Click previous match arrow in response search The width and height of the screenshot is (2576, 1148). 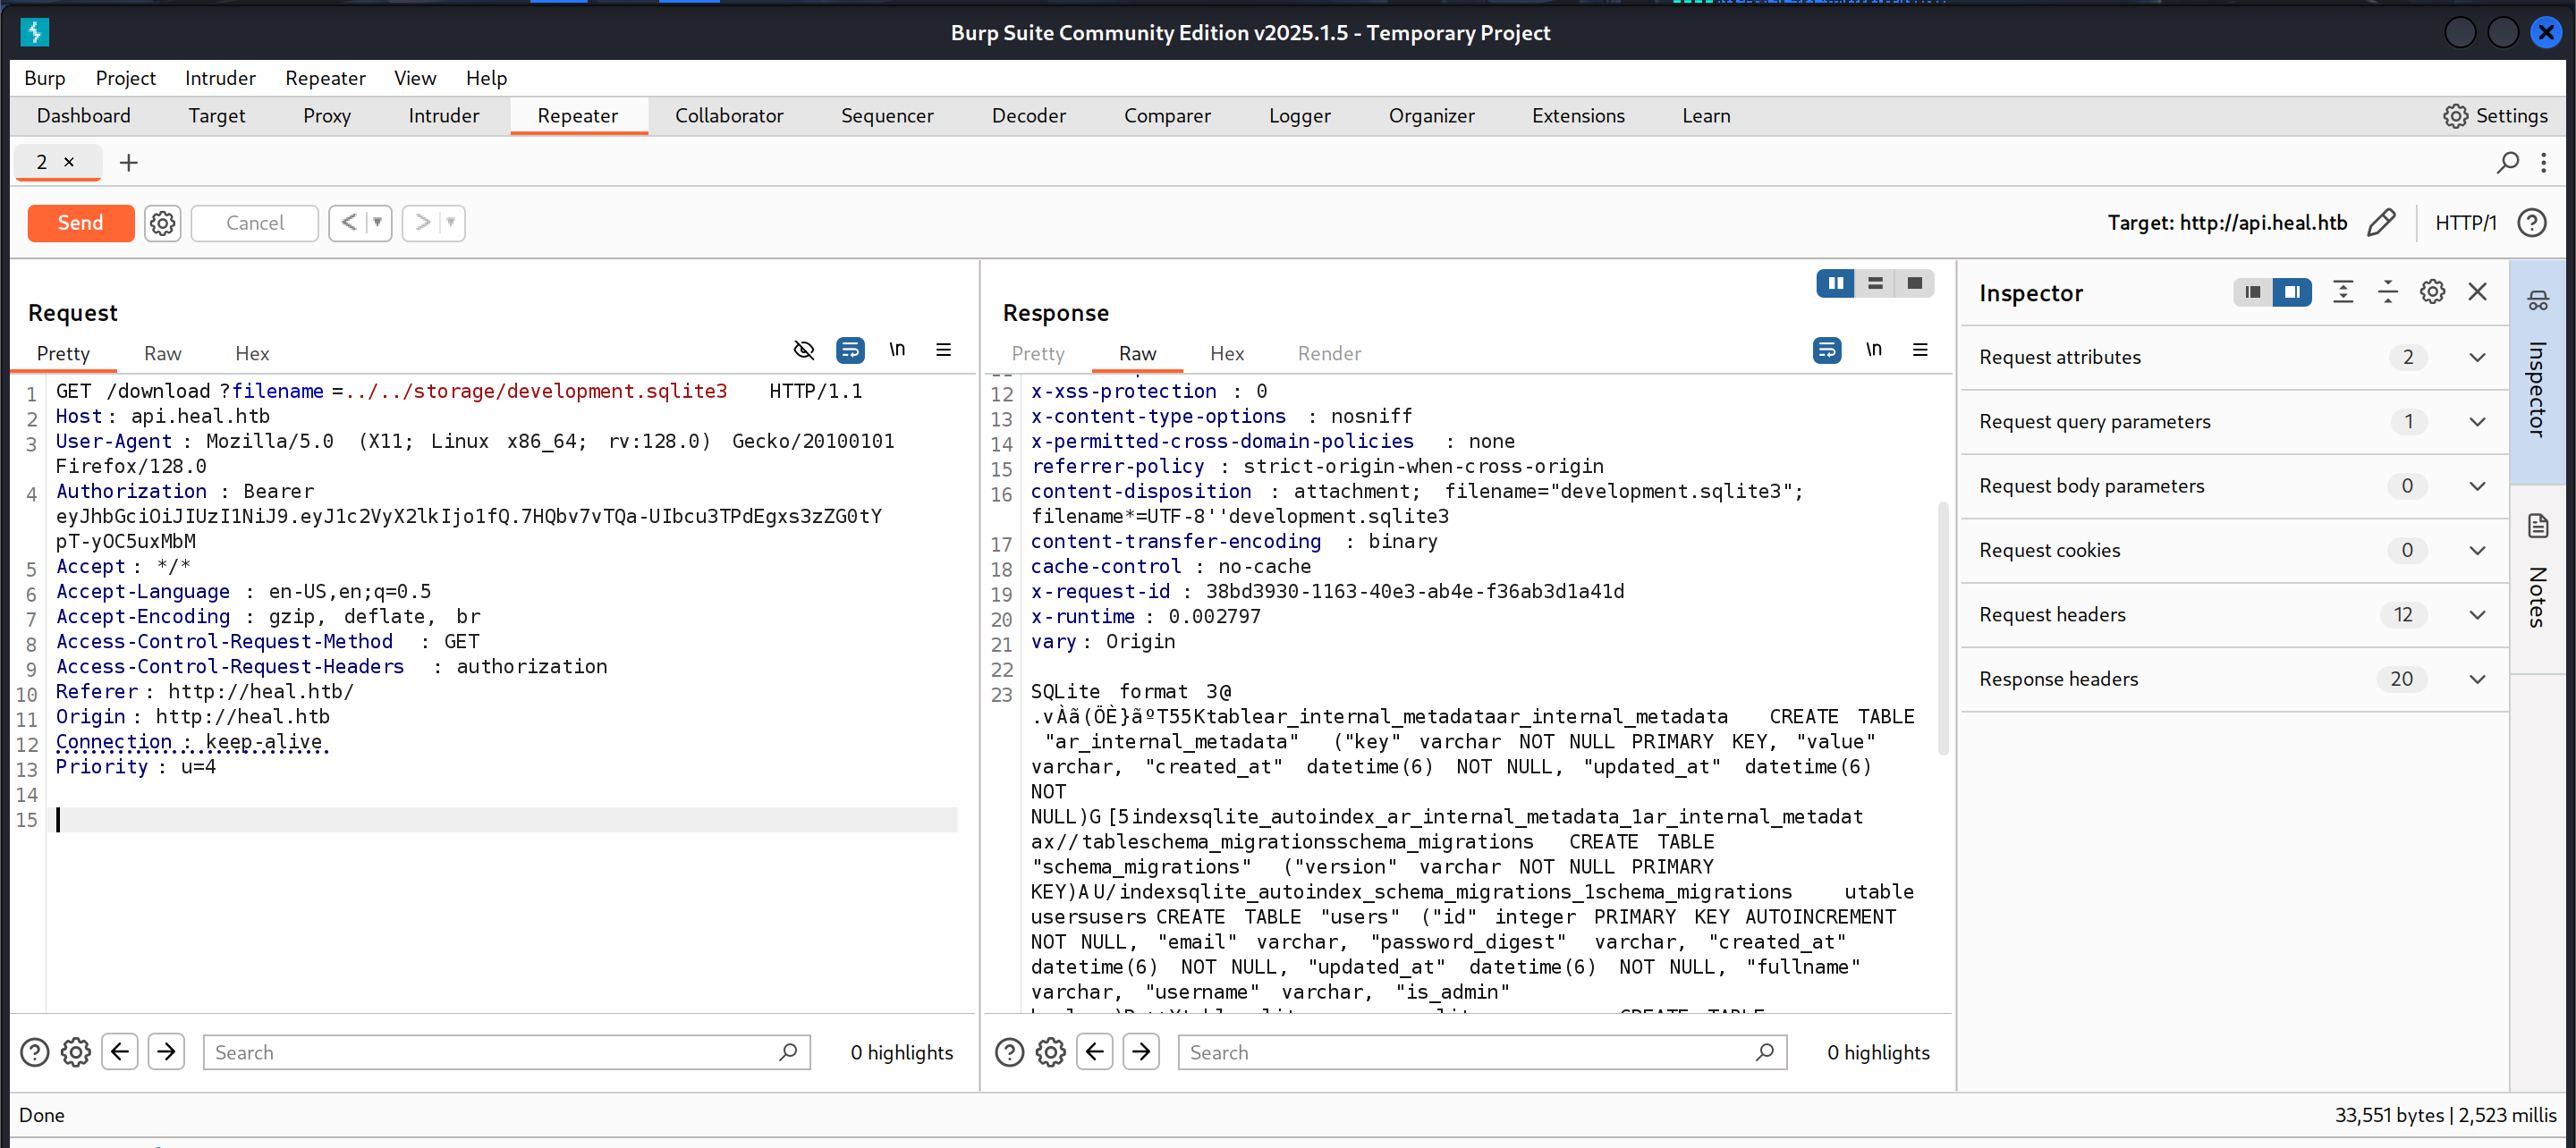click(1095, 1052)
